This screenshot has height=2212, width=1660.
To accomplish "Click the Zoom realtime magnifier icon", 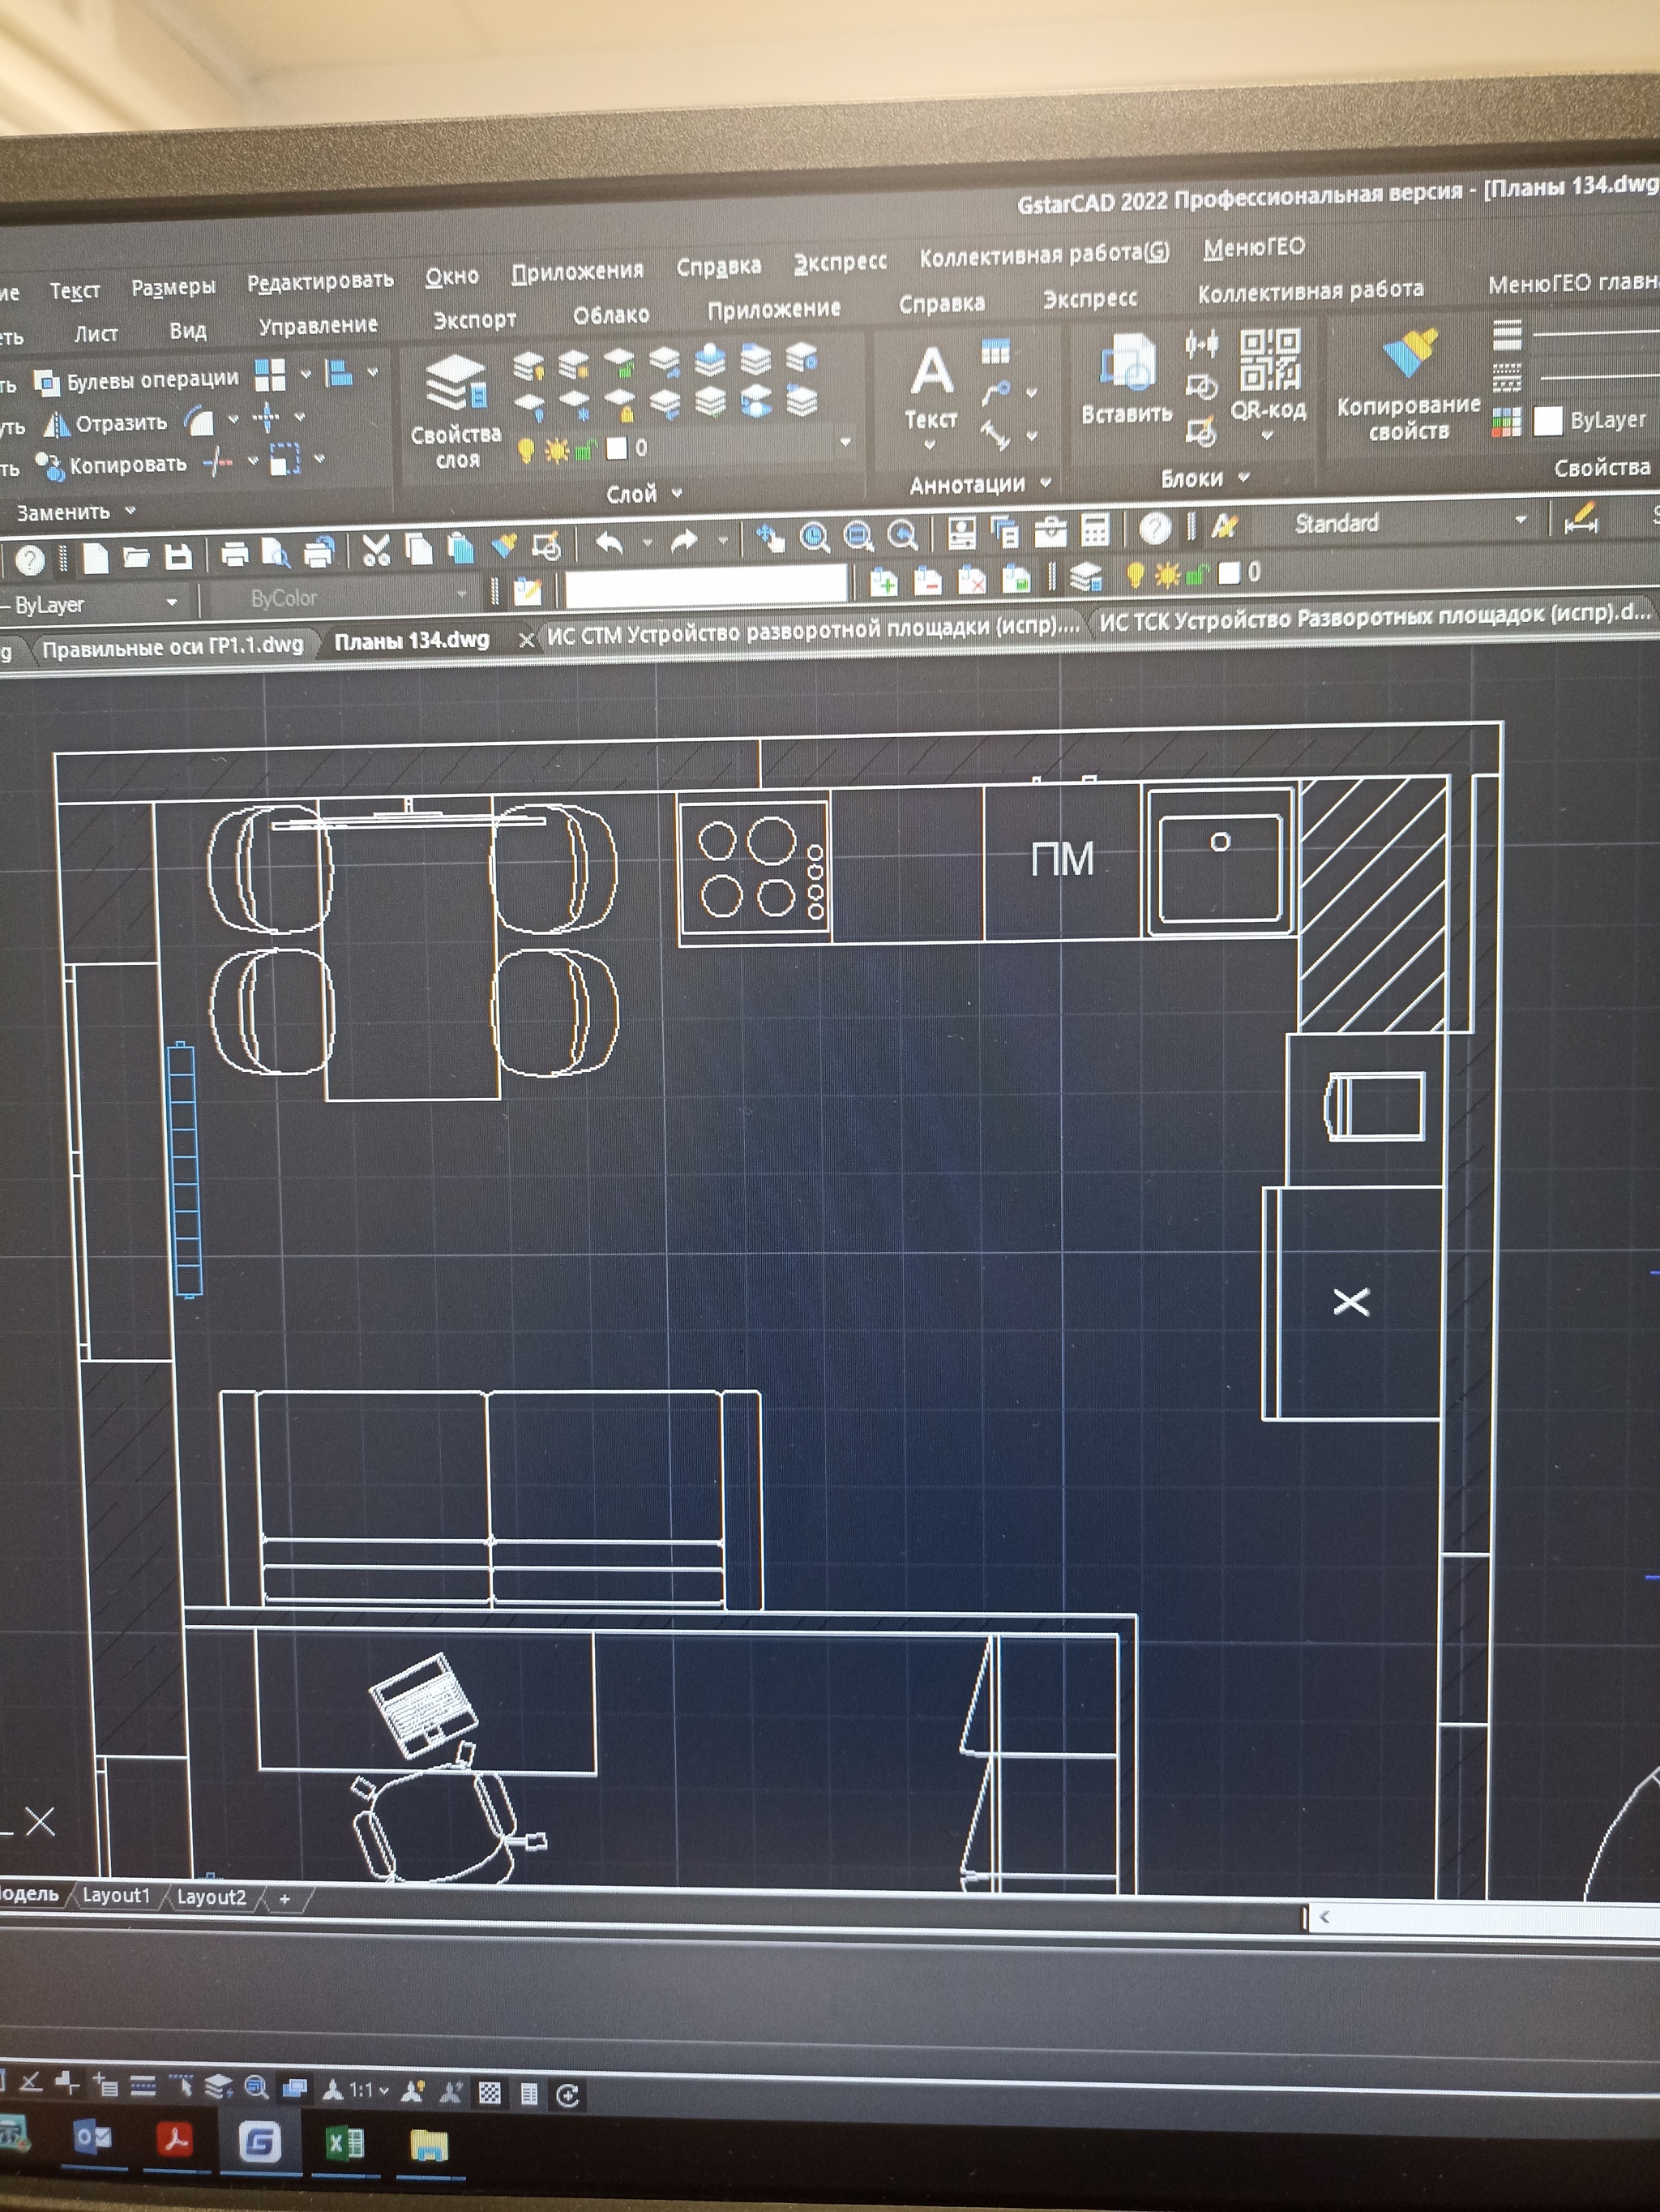I will point(815,538).
